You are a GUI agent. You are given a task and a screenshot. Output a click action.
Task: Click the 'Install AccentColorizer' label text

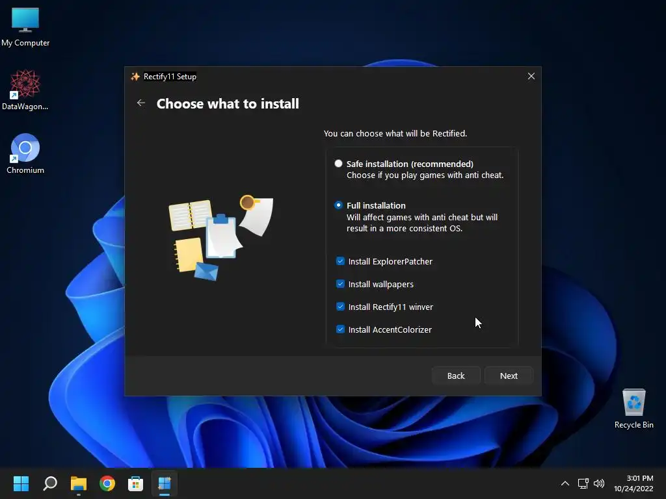(390, 329)
